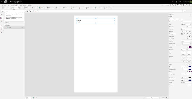Click the Back button
This screenshot has width=192, height=99.
click(4, 5)
